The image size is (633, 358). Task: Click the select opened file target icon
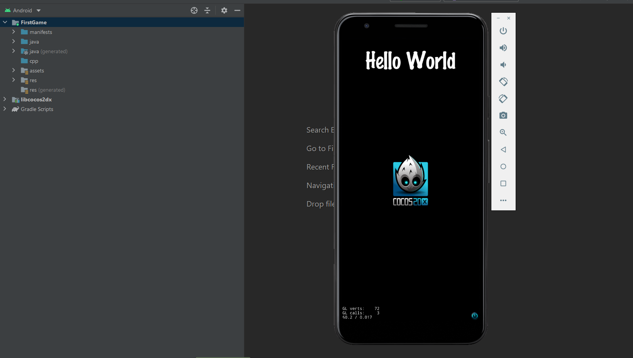point(194,10)
